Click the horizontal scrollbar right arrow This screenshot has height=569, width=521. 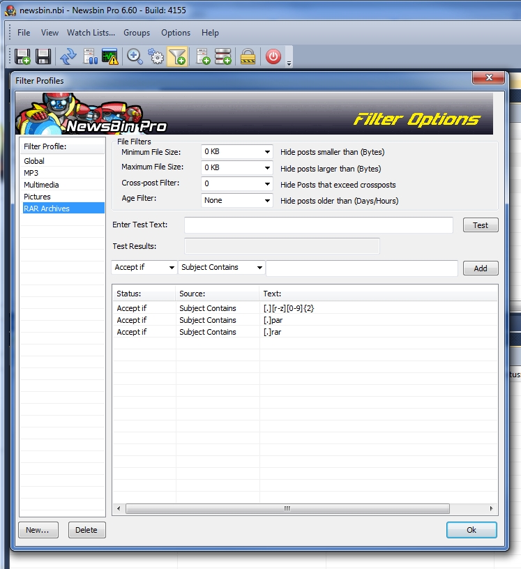[x=491, y=508]
